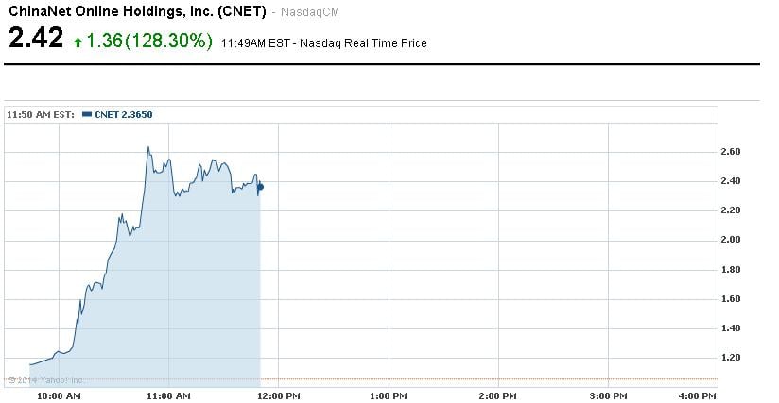Viewport: 779px width, 403px height.
Task: Click the 11:50 AM EST legend timestamp
Action: tap(40, 114)
